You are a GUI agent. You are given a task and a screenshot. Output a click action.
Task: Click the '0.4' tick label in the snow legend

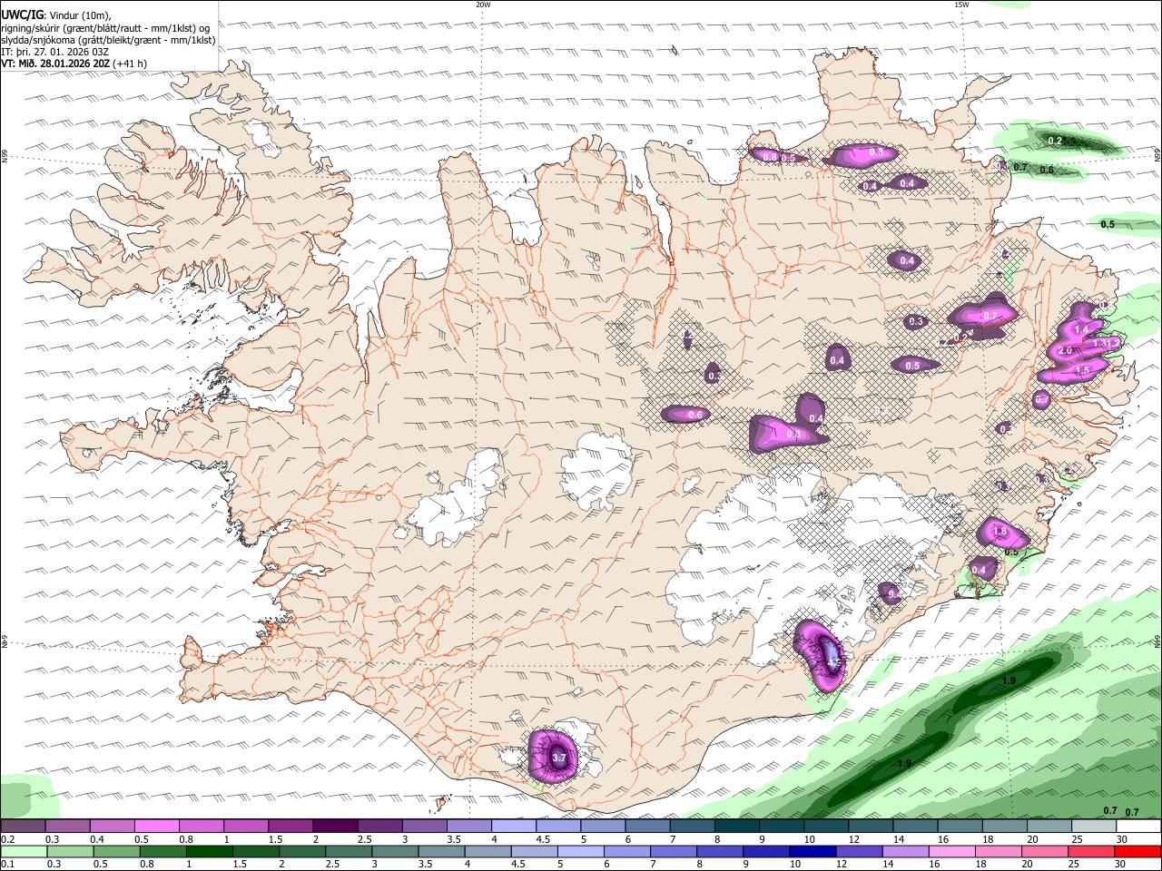tap(97, 838)
